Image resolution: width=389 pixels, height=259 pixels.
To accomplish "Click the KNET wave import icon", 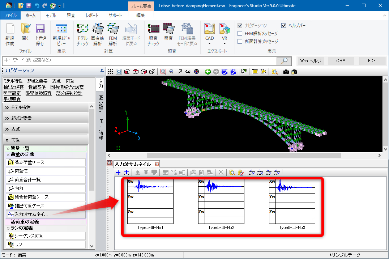I will [260, 173].
